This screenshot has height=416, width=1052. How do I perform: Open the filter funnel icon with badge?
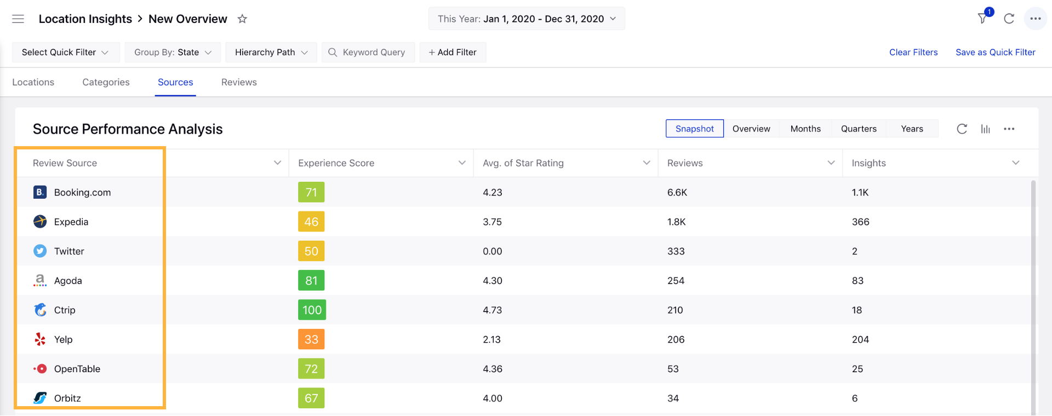984,18
